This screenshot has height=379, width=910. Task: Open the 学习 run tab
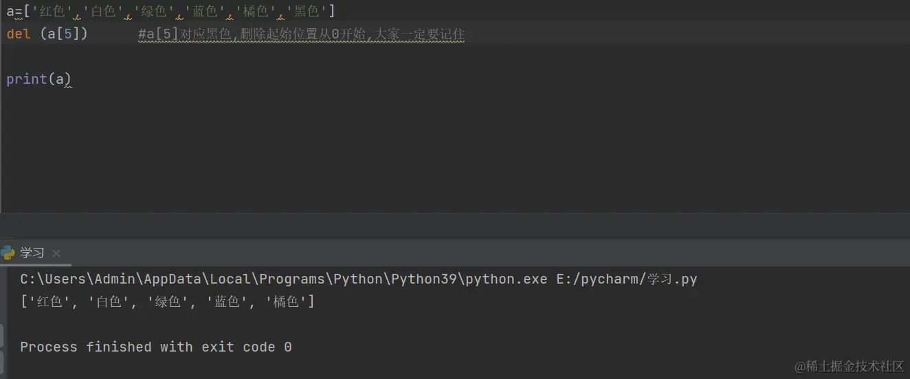click(32, 253)
